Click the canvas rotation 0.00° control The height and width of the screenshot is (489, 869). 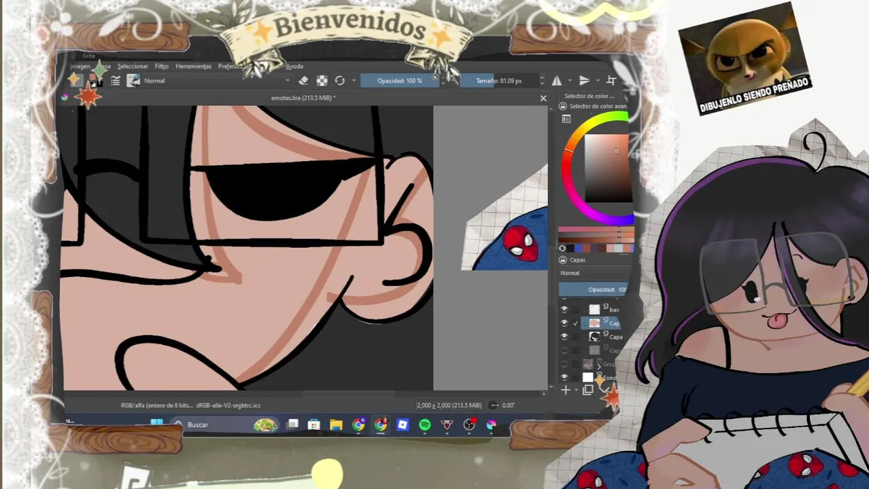coord(502,405)
